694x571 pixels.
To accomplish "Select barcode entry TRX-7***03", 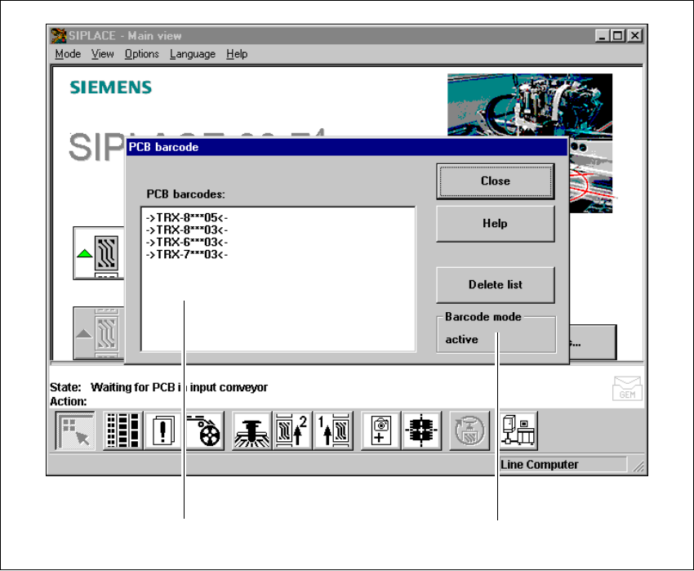I will pos(187,255).
